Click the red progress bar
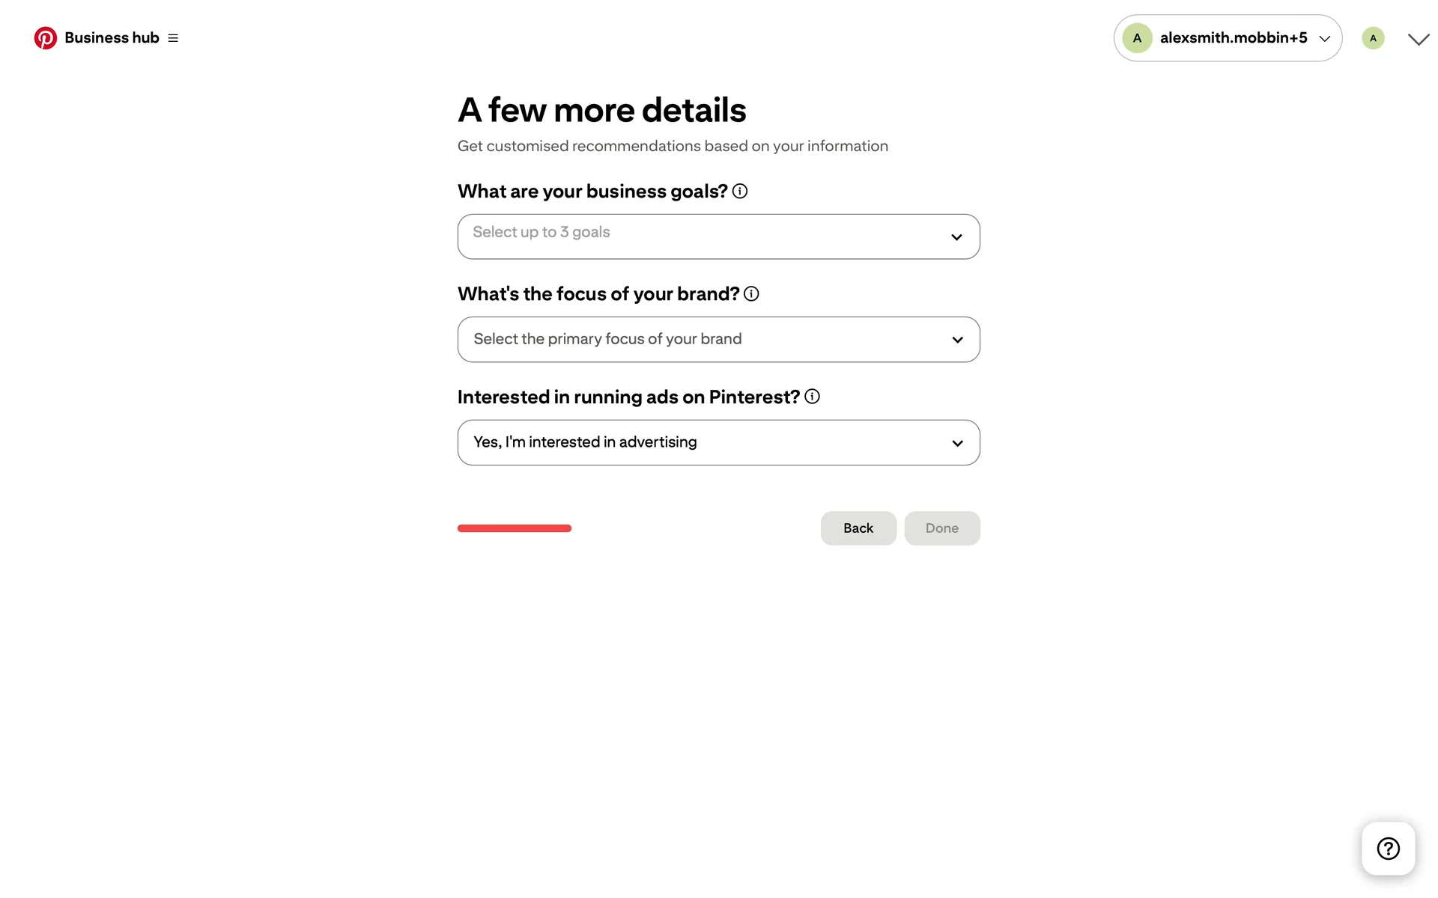 click(515, 528)
